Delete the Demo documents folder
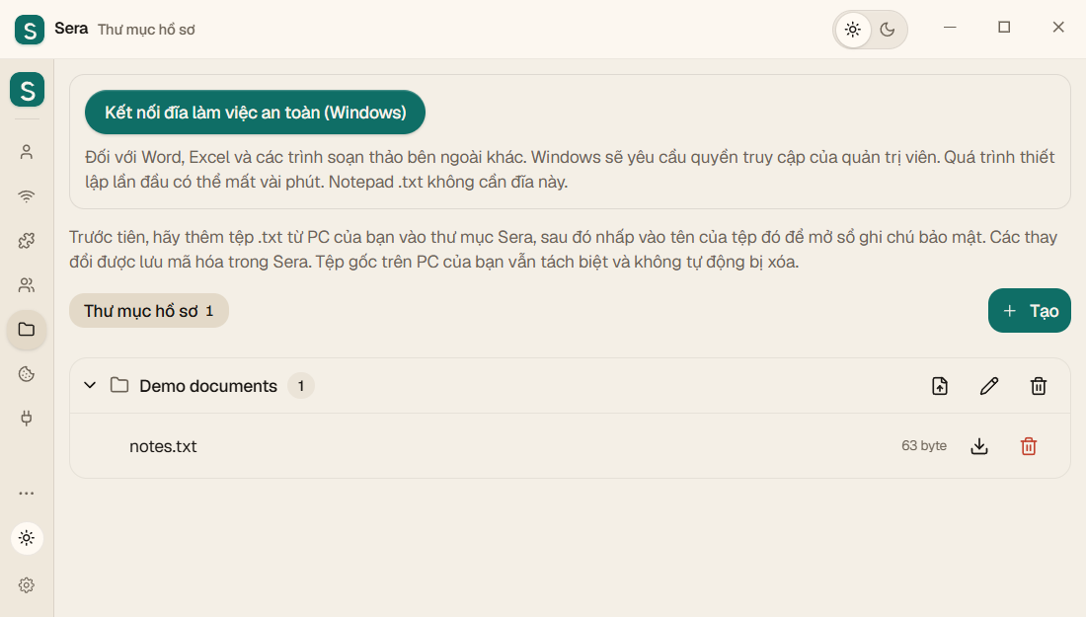Image resolution: width=1086 pixels, height=617 pixels. [x=1039, y=386]
